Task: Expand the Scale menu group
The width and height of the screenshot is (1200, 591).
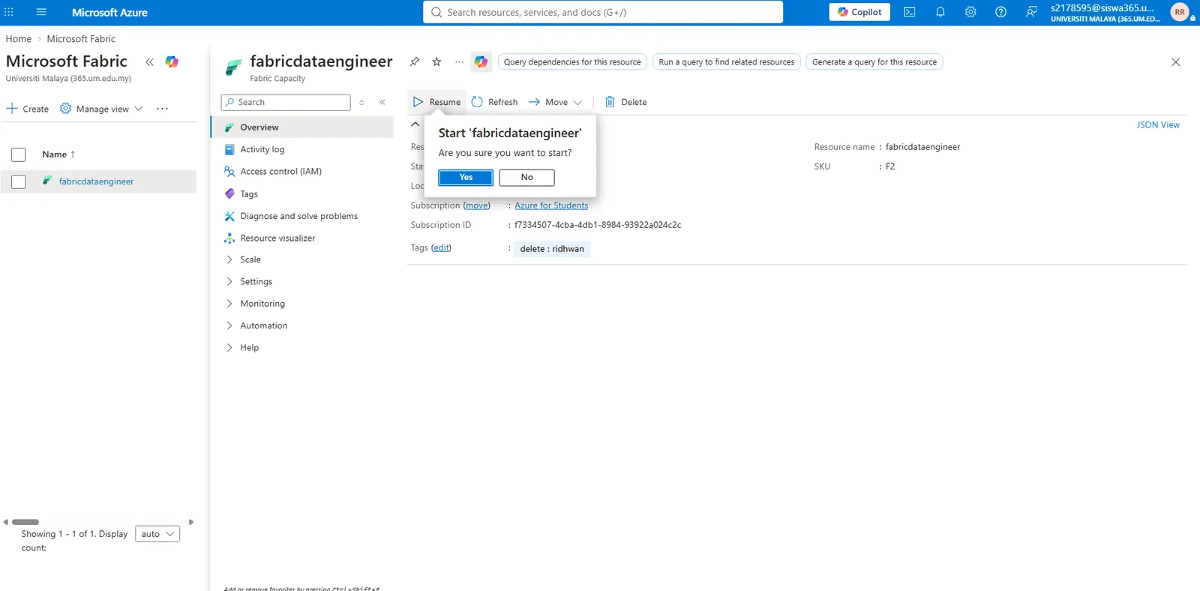Action: [x=250, y=259]
